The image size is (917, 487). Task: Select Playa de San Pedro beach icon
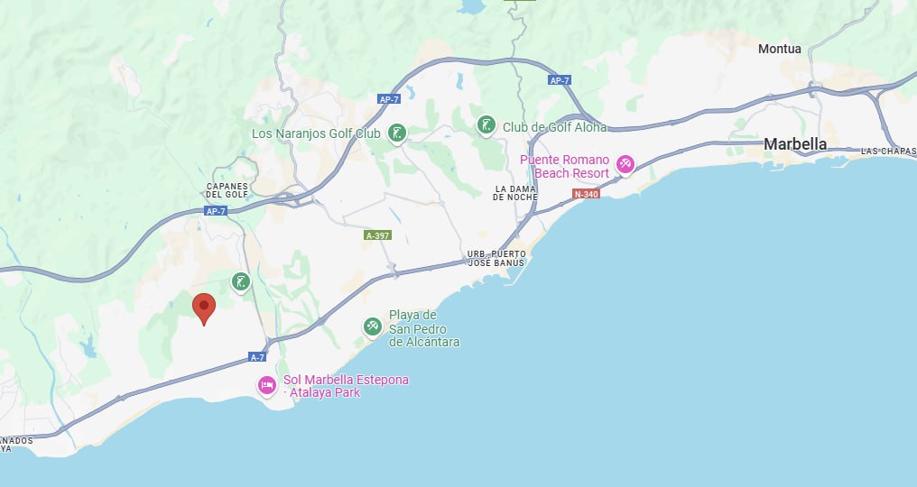click(373, 326)
